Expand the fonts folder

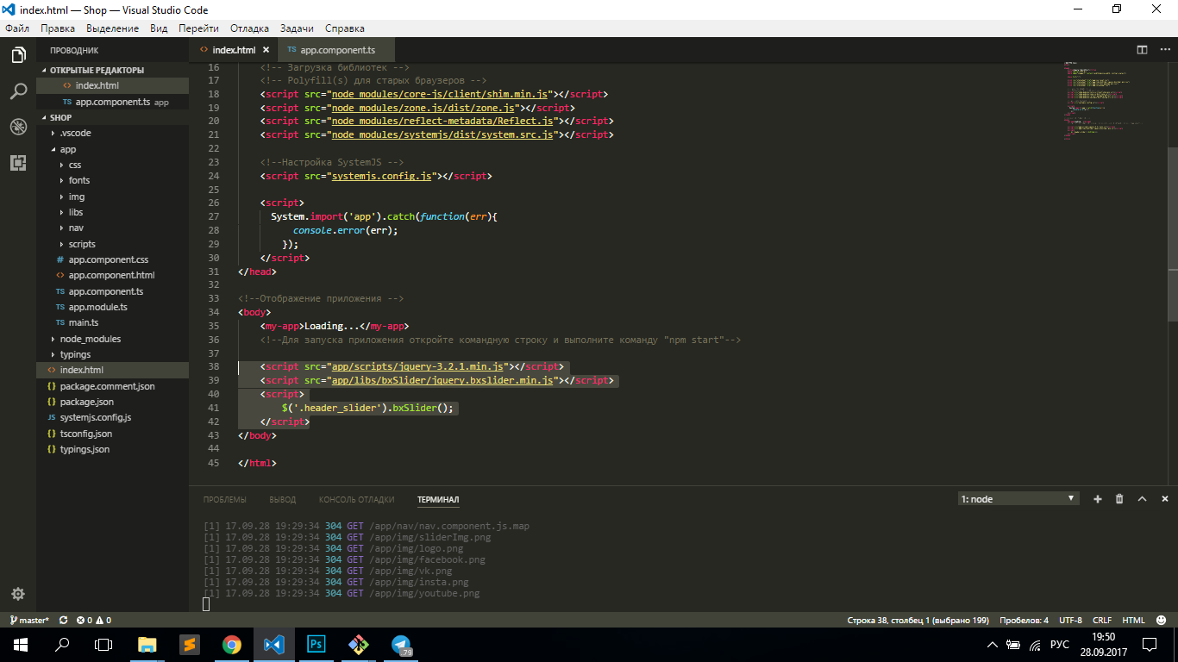point(78,180)
